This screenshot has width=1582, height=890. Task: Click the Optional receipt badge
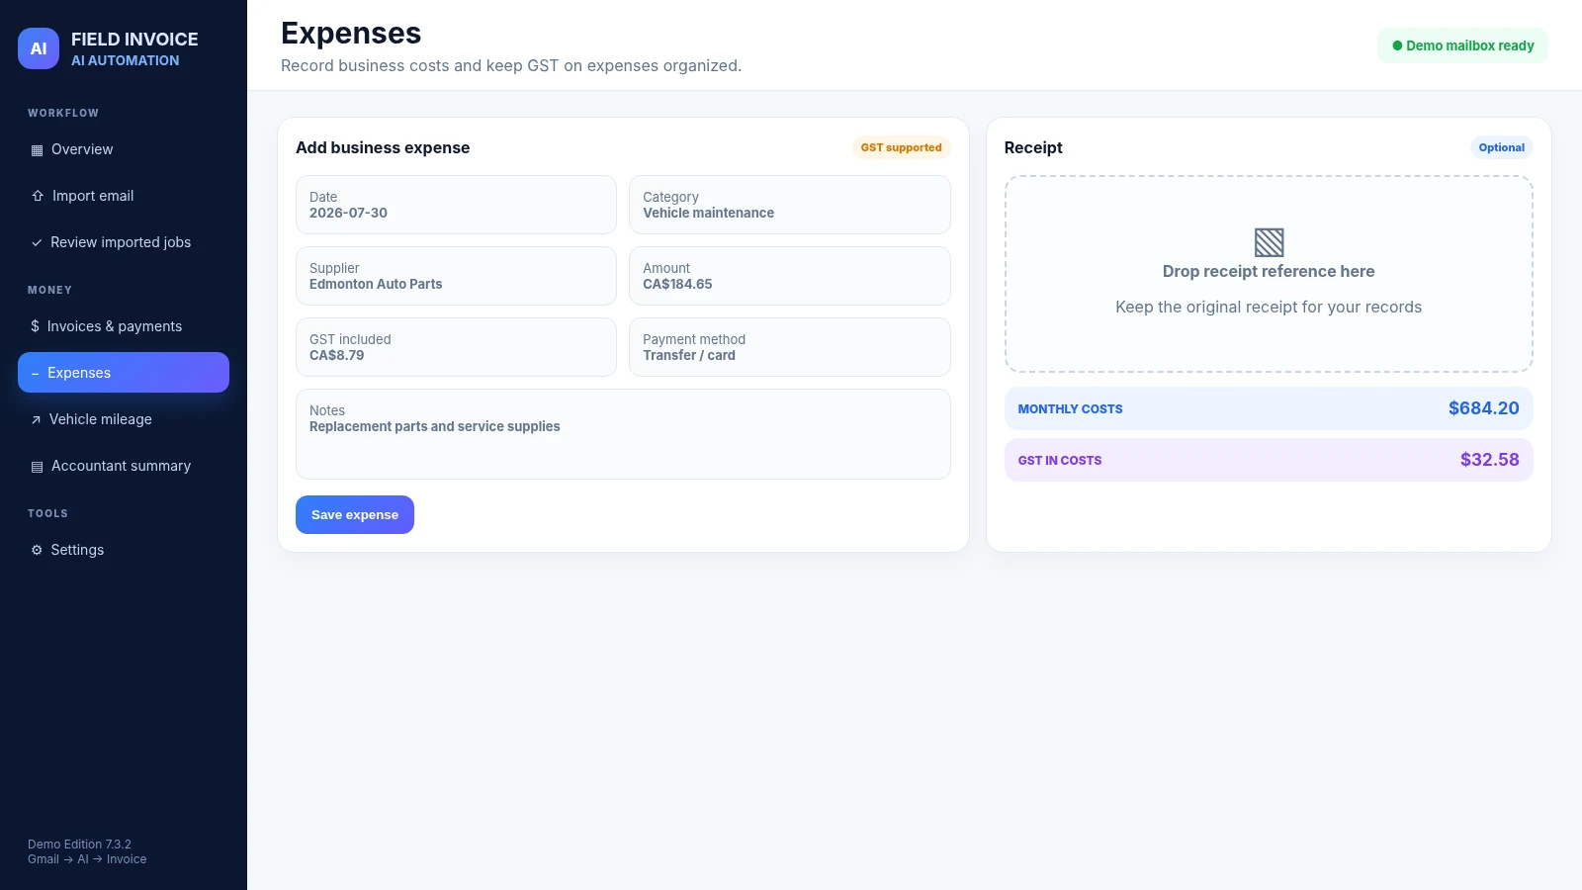(x=1501, y=147)
